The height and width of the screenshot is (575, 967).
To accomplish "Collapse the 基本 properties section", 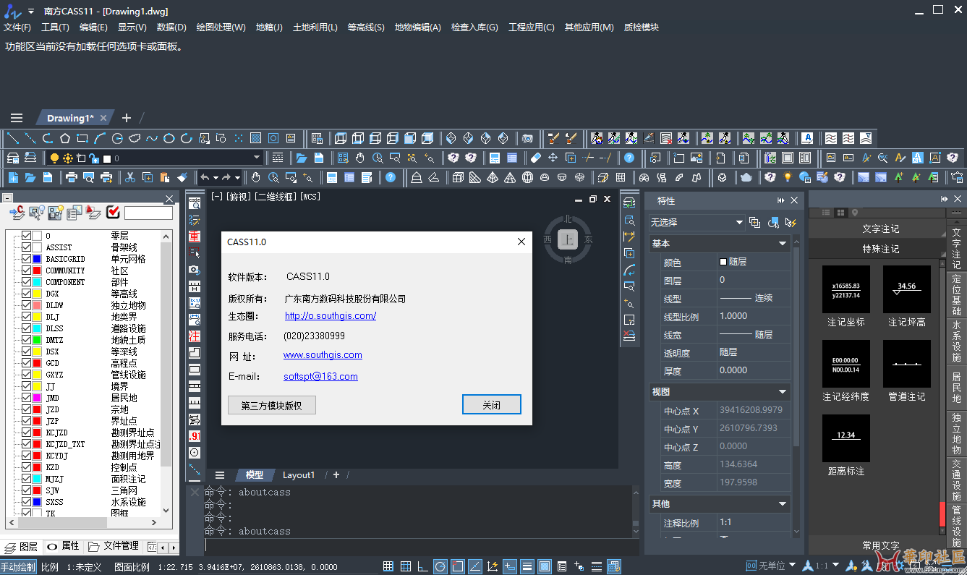I will pos(783,244).
